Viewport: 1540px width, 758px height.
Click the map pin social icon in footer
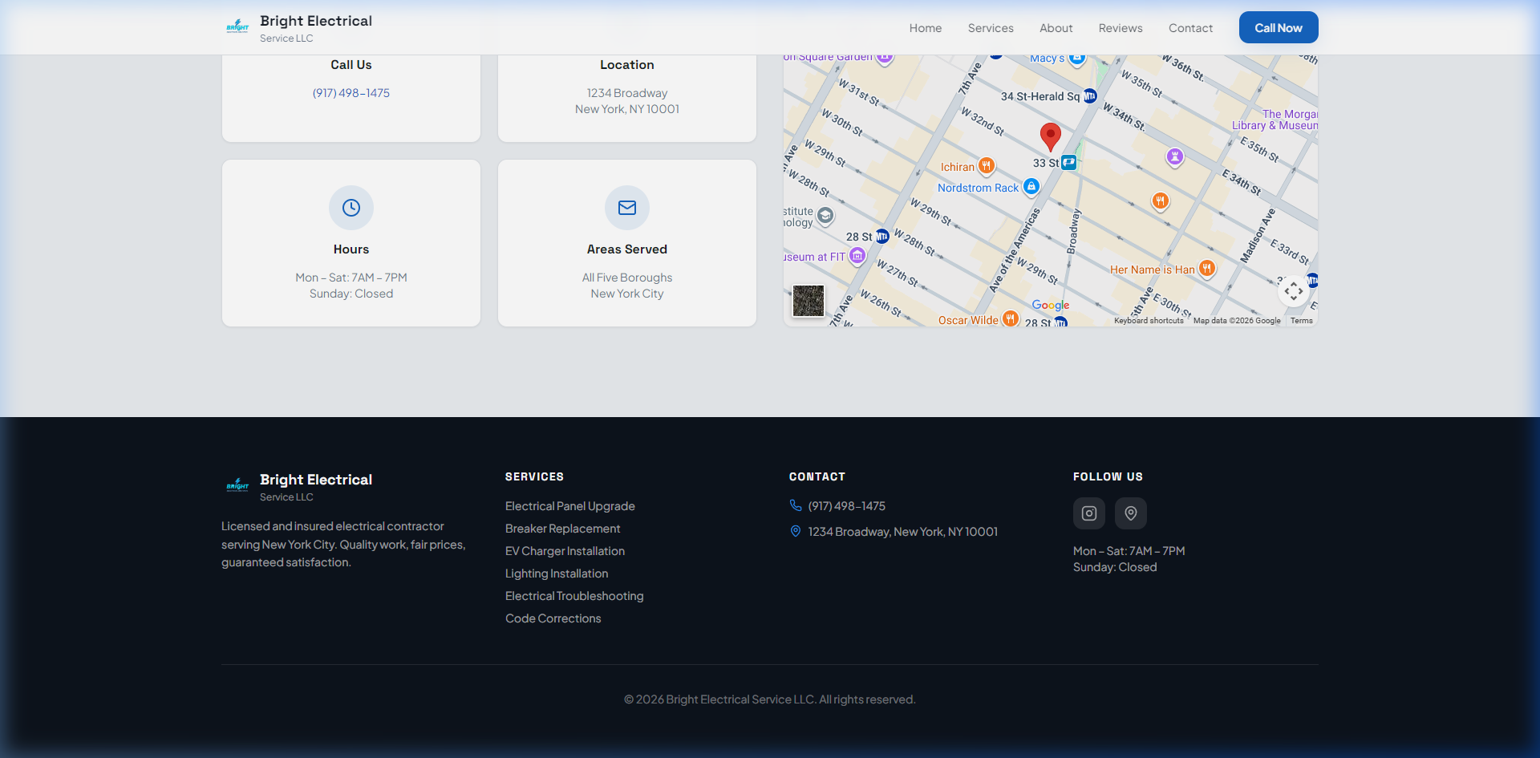coord(1130,513)
